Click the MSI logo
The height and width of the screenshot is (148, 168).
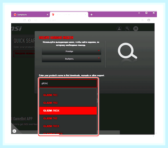coord(17,29)
